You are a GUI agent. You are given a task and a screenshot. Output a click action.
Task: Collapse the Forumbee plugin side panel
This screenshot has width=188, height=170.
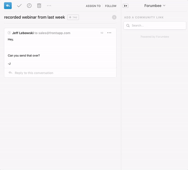pos(126,6)
